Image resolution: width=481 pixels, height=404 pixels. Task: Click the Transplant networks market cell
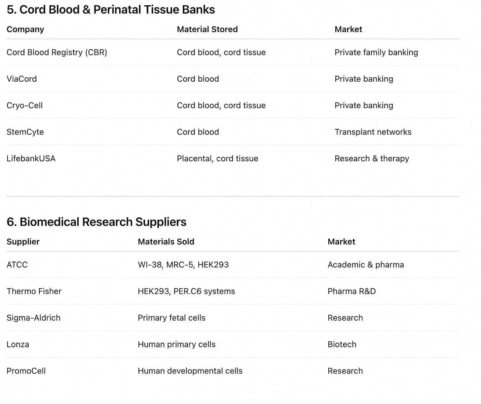(373, 132)
